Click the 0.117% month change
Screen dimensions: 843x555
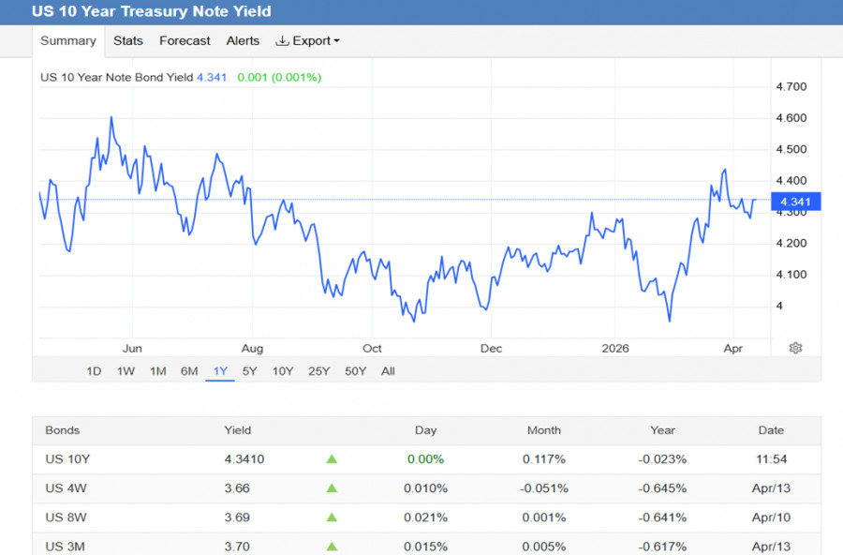[544, 459]
